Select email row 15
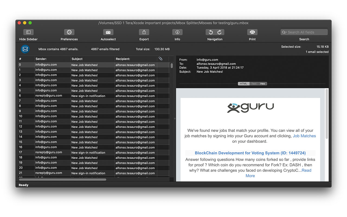This screenshot has width=347, height=217. coord(94,142)
